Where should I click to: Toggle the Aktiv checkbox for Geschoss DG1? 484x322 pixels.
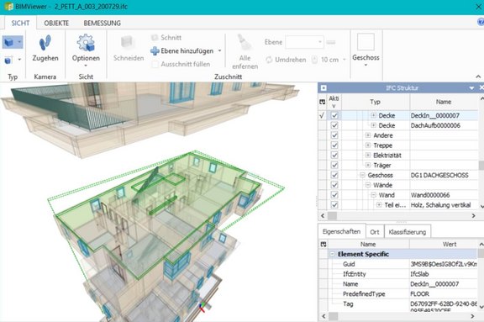click(334, 175)
